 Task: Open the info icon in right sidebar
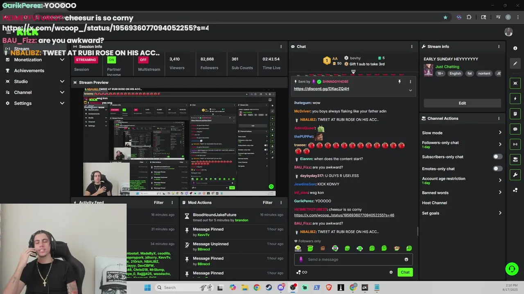click(x=515, y=48)
